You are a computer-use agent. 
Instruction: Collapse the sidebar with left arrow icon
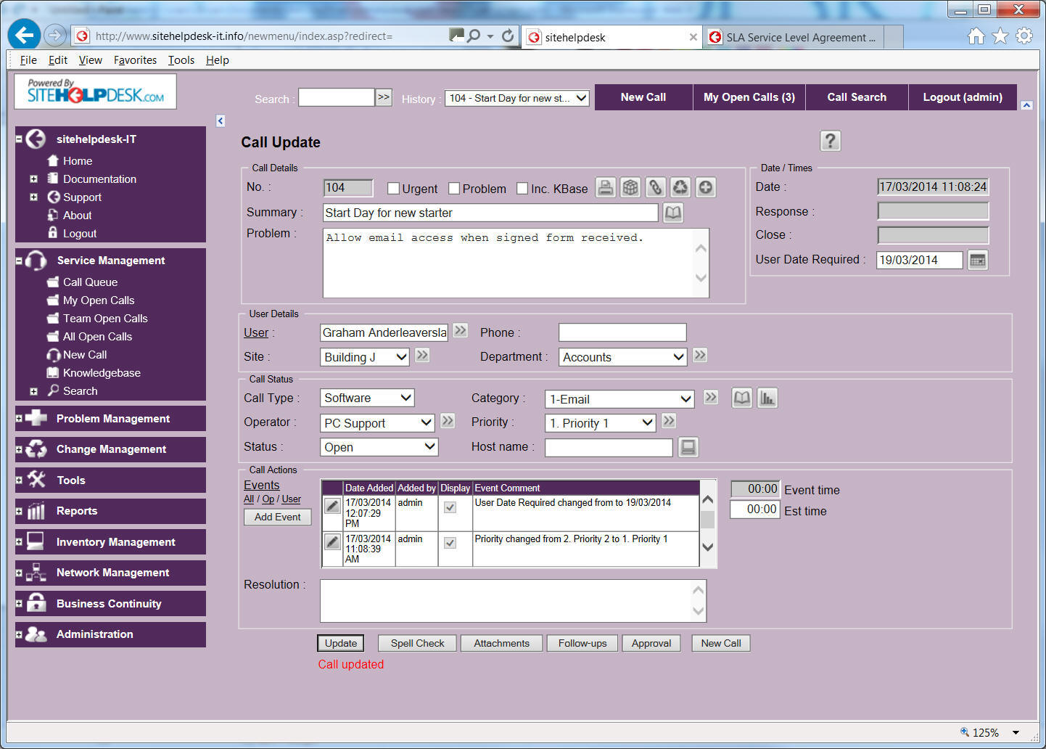tap(221, 121)
